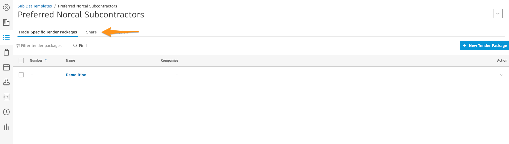509x144 pixels.
Task: Check the Demolition row checkbox
Action: pyautogui.click(x=21, y=75)
